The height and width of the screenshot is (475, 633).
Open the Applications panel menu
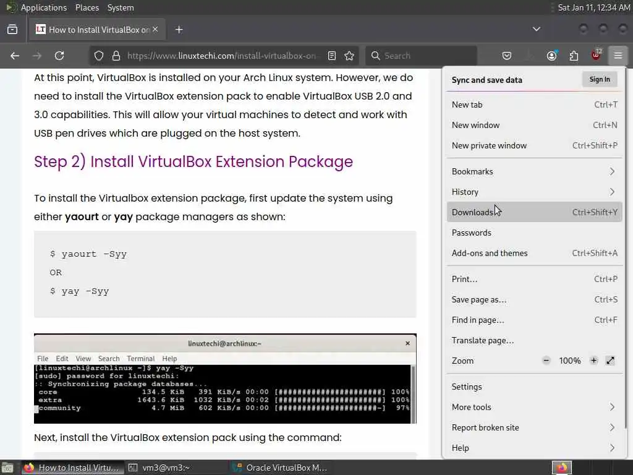point(44,7)
